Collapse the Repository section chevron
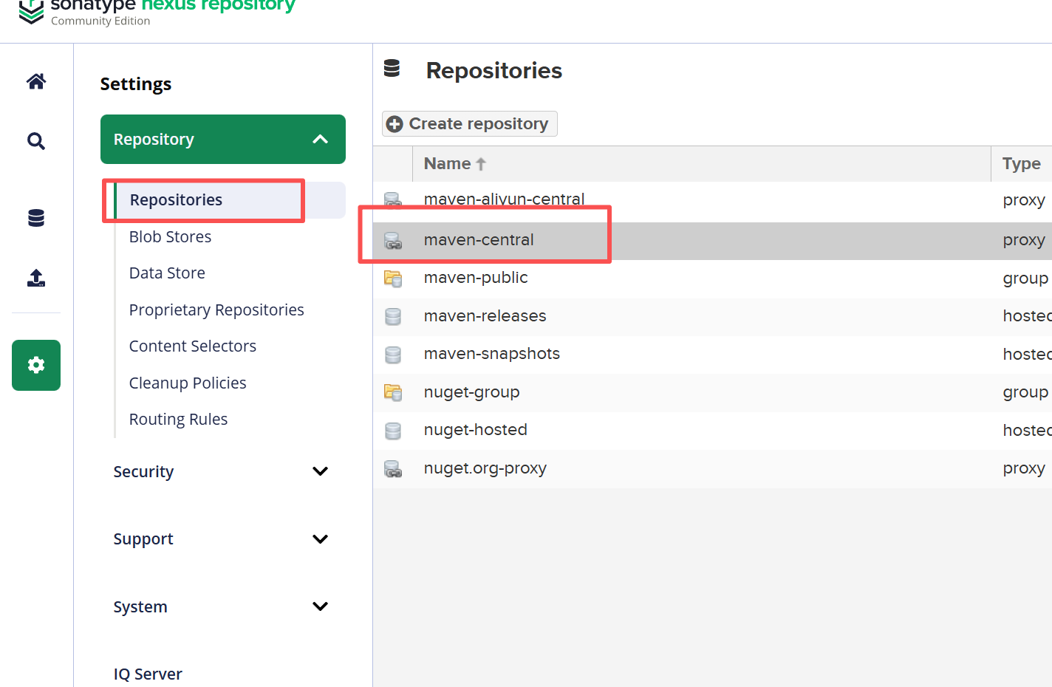 pyautogui.click(x=320, y=139)
